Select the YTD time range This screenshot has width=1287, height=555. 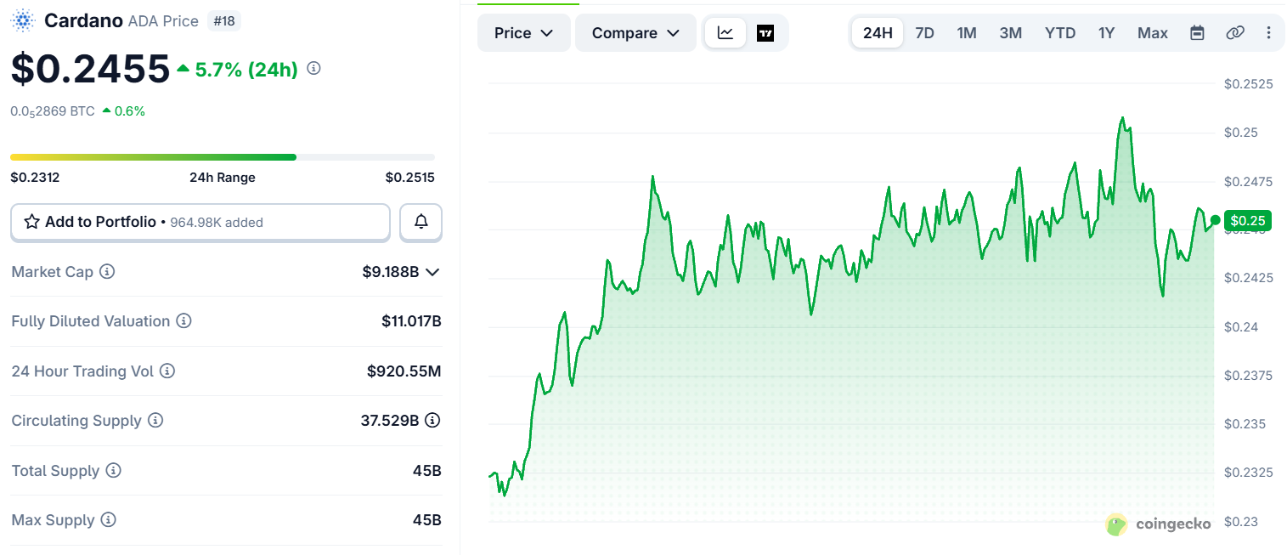(x=1060, y=33)
